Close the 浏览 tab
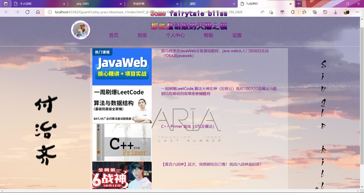The height and width of the screenshot is (193, 364). [x=234, y=4]
